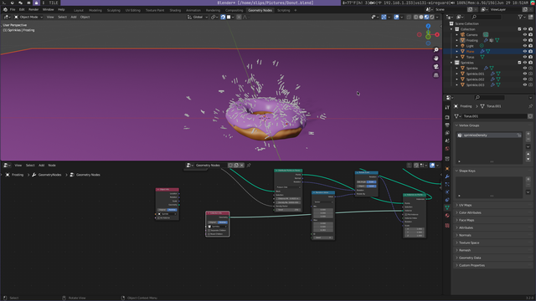
Task: Open the Object Mode dropdown
Action: (28, 17)
